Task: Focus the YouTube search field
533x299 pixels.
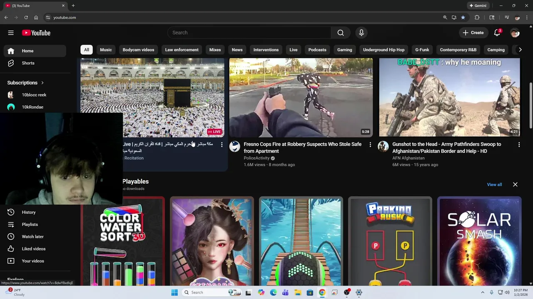Action: click(x=249, y=33)
